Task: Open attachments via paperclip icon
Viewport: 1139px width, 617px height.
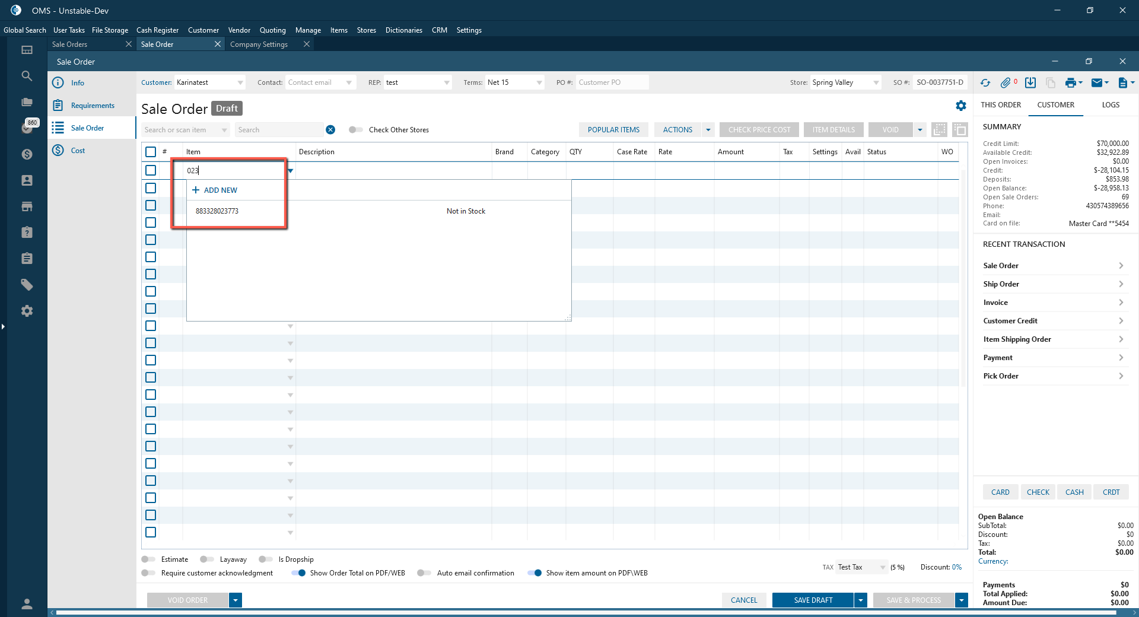Action: [1006, 83]
